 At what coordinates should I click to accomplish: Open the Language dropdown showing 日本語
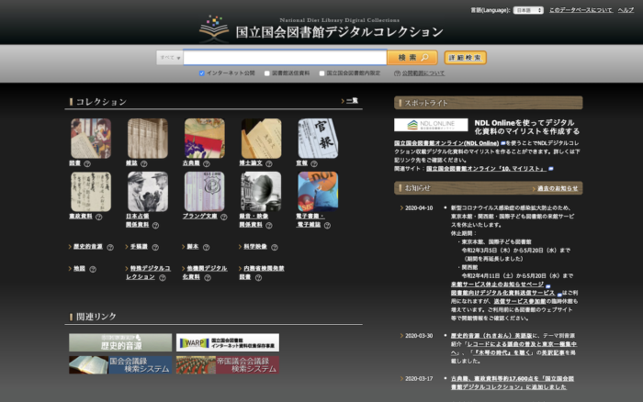(527, 10)
